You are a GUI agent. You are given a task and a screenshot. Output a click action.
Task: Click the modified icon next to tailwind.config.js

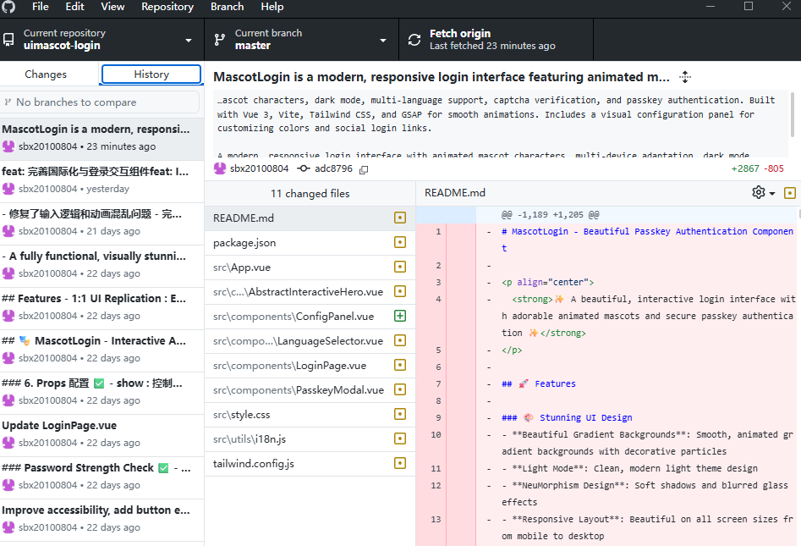pos(400,463)
